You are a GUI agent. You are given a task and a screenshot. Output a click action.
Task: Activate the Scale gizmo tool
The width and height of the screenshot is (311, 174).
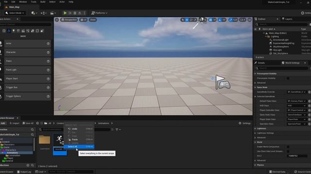click(195, 20)
